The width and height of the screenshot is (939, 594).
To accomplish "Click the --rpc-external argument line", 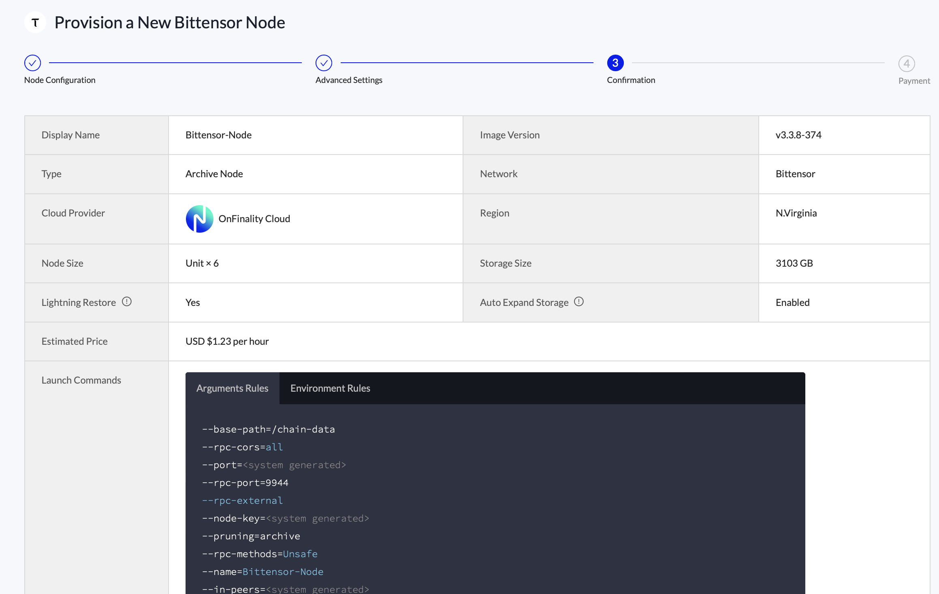I will (x=242, y=501).
